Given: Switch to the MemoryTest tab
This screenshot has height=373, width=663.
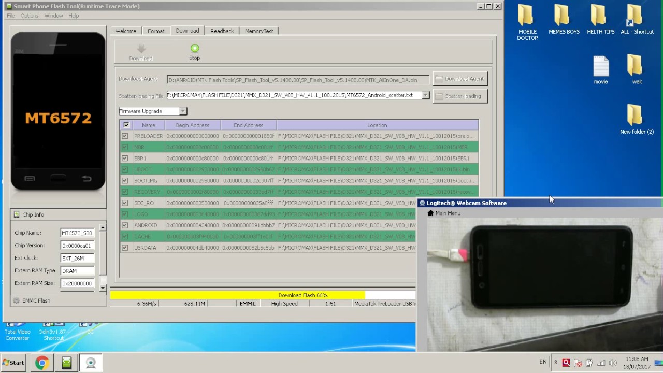Looking at the screenshot, I should (x=259, y=31).
